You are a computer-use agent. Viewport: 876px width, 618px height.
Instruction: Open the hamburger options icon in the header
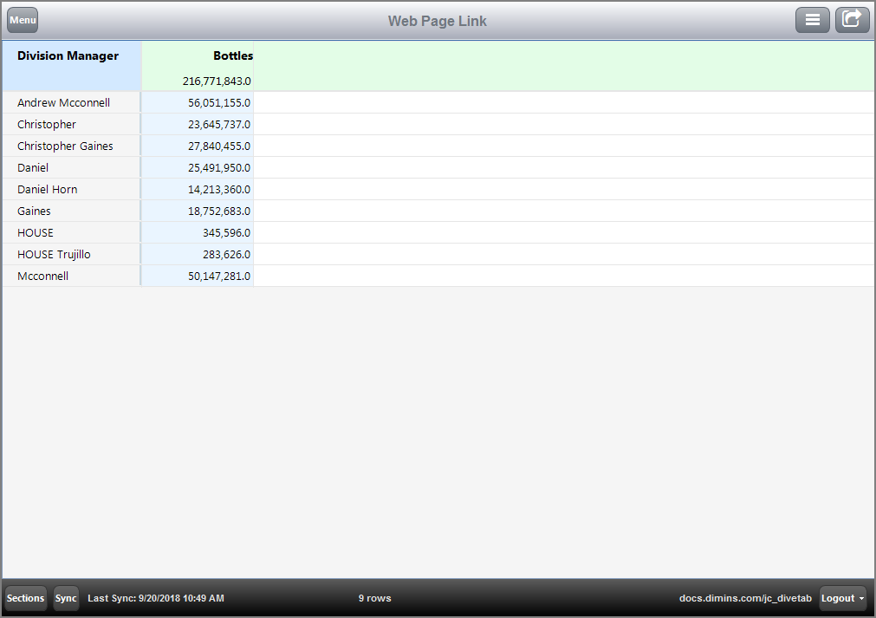click(x=812, y=19)
